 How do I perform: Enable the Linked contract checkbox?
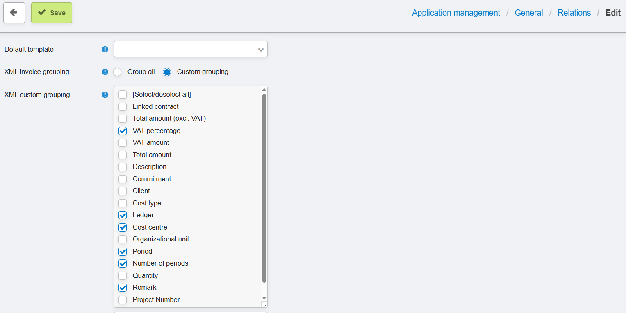click(123, 107)
